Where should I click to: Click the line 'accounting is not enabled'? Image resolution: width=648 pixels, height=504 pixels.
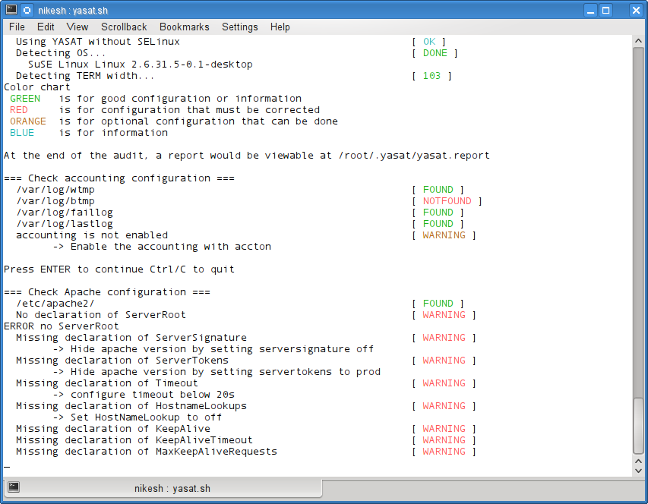(x=92, y=235)
